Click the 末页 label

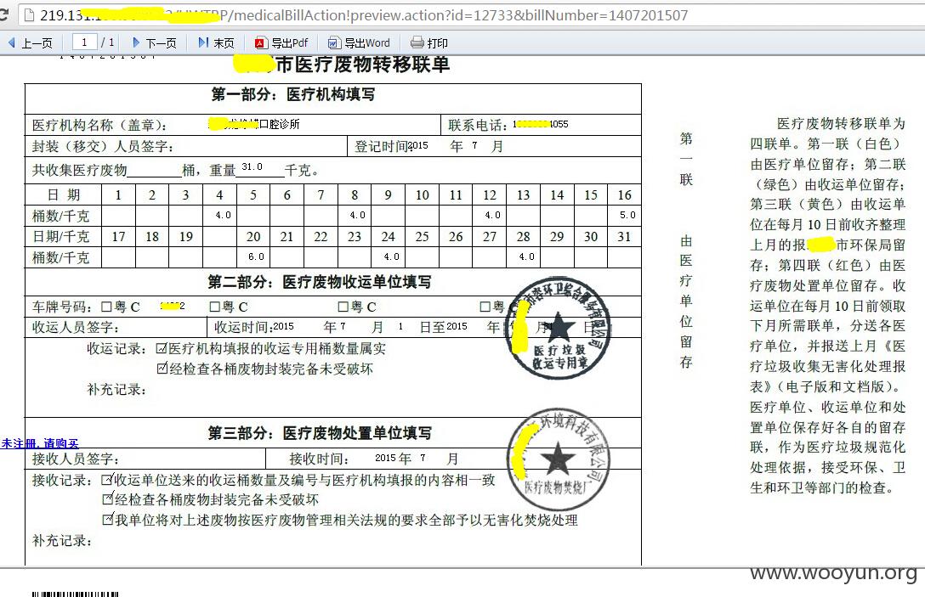point(224,43)
